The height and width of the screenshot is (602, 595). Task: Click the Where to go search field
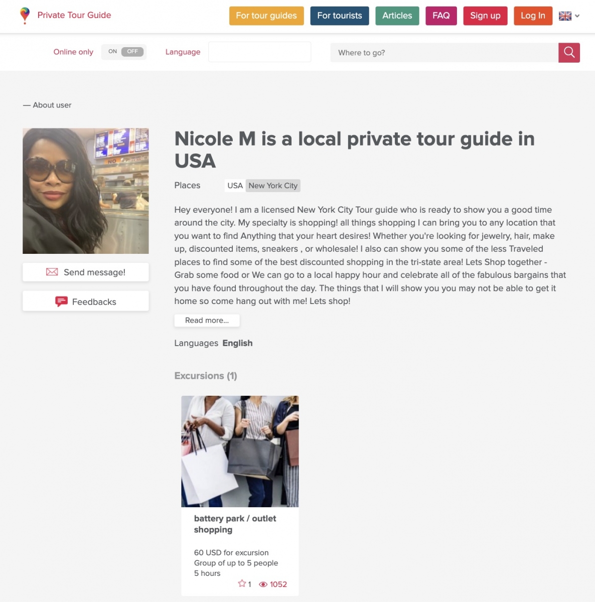pos(444,53)
